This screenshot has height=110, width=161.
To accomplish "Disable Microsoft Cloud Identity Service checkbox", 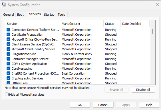I will [x=8, y=49].
